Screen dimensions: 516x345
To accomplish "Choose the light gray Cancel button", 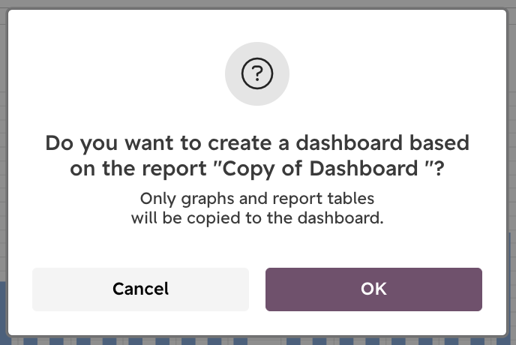I will click(x=140, y=289).
